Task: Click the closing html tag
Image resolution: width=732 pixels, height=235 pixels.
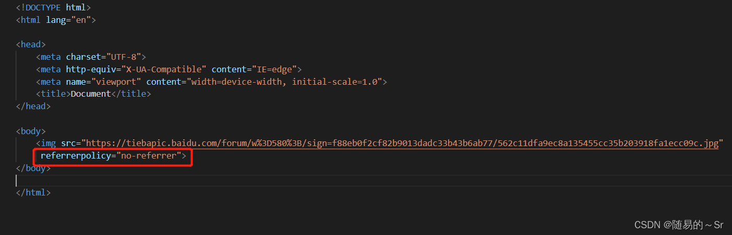Action: (33, 193)
